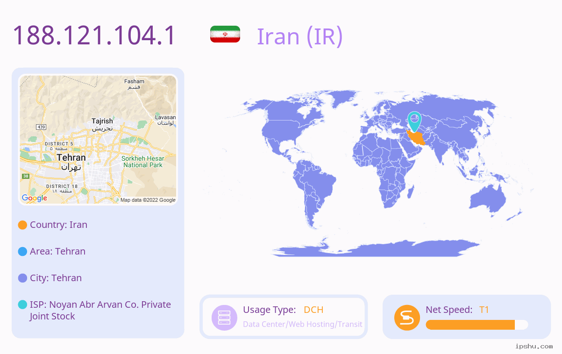Click the District 18 label on map

click(61, 188)
